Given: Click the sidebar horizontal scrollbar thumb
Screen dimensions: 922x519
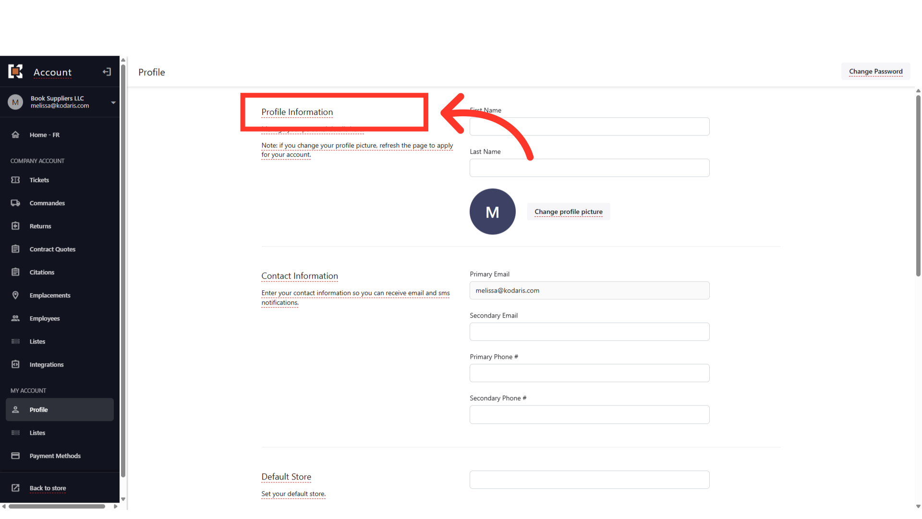Looking at the screenshot, I should (57, 506).
